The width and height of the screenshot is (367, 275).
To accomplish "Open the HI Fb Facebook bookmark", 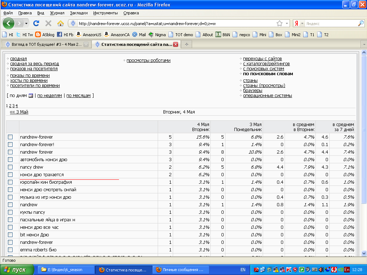I will click(65, 35).
